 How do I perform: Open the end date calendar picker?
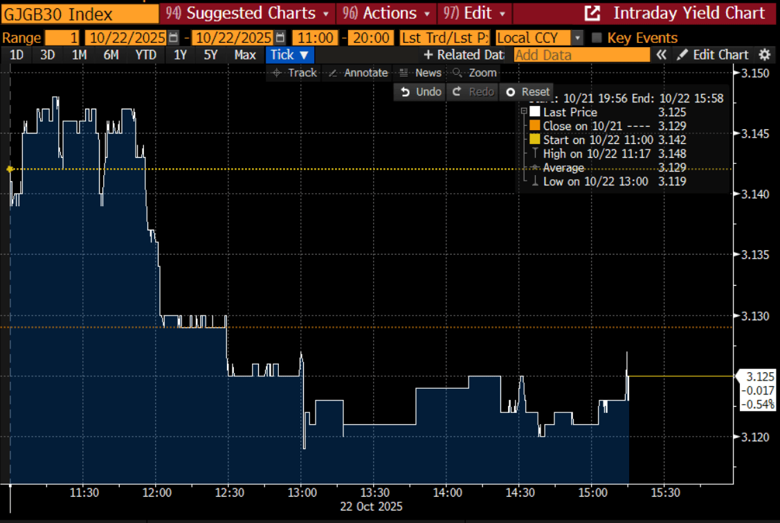pos(280,38)
